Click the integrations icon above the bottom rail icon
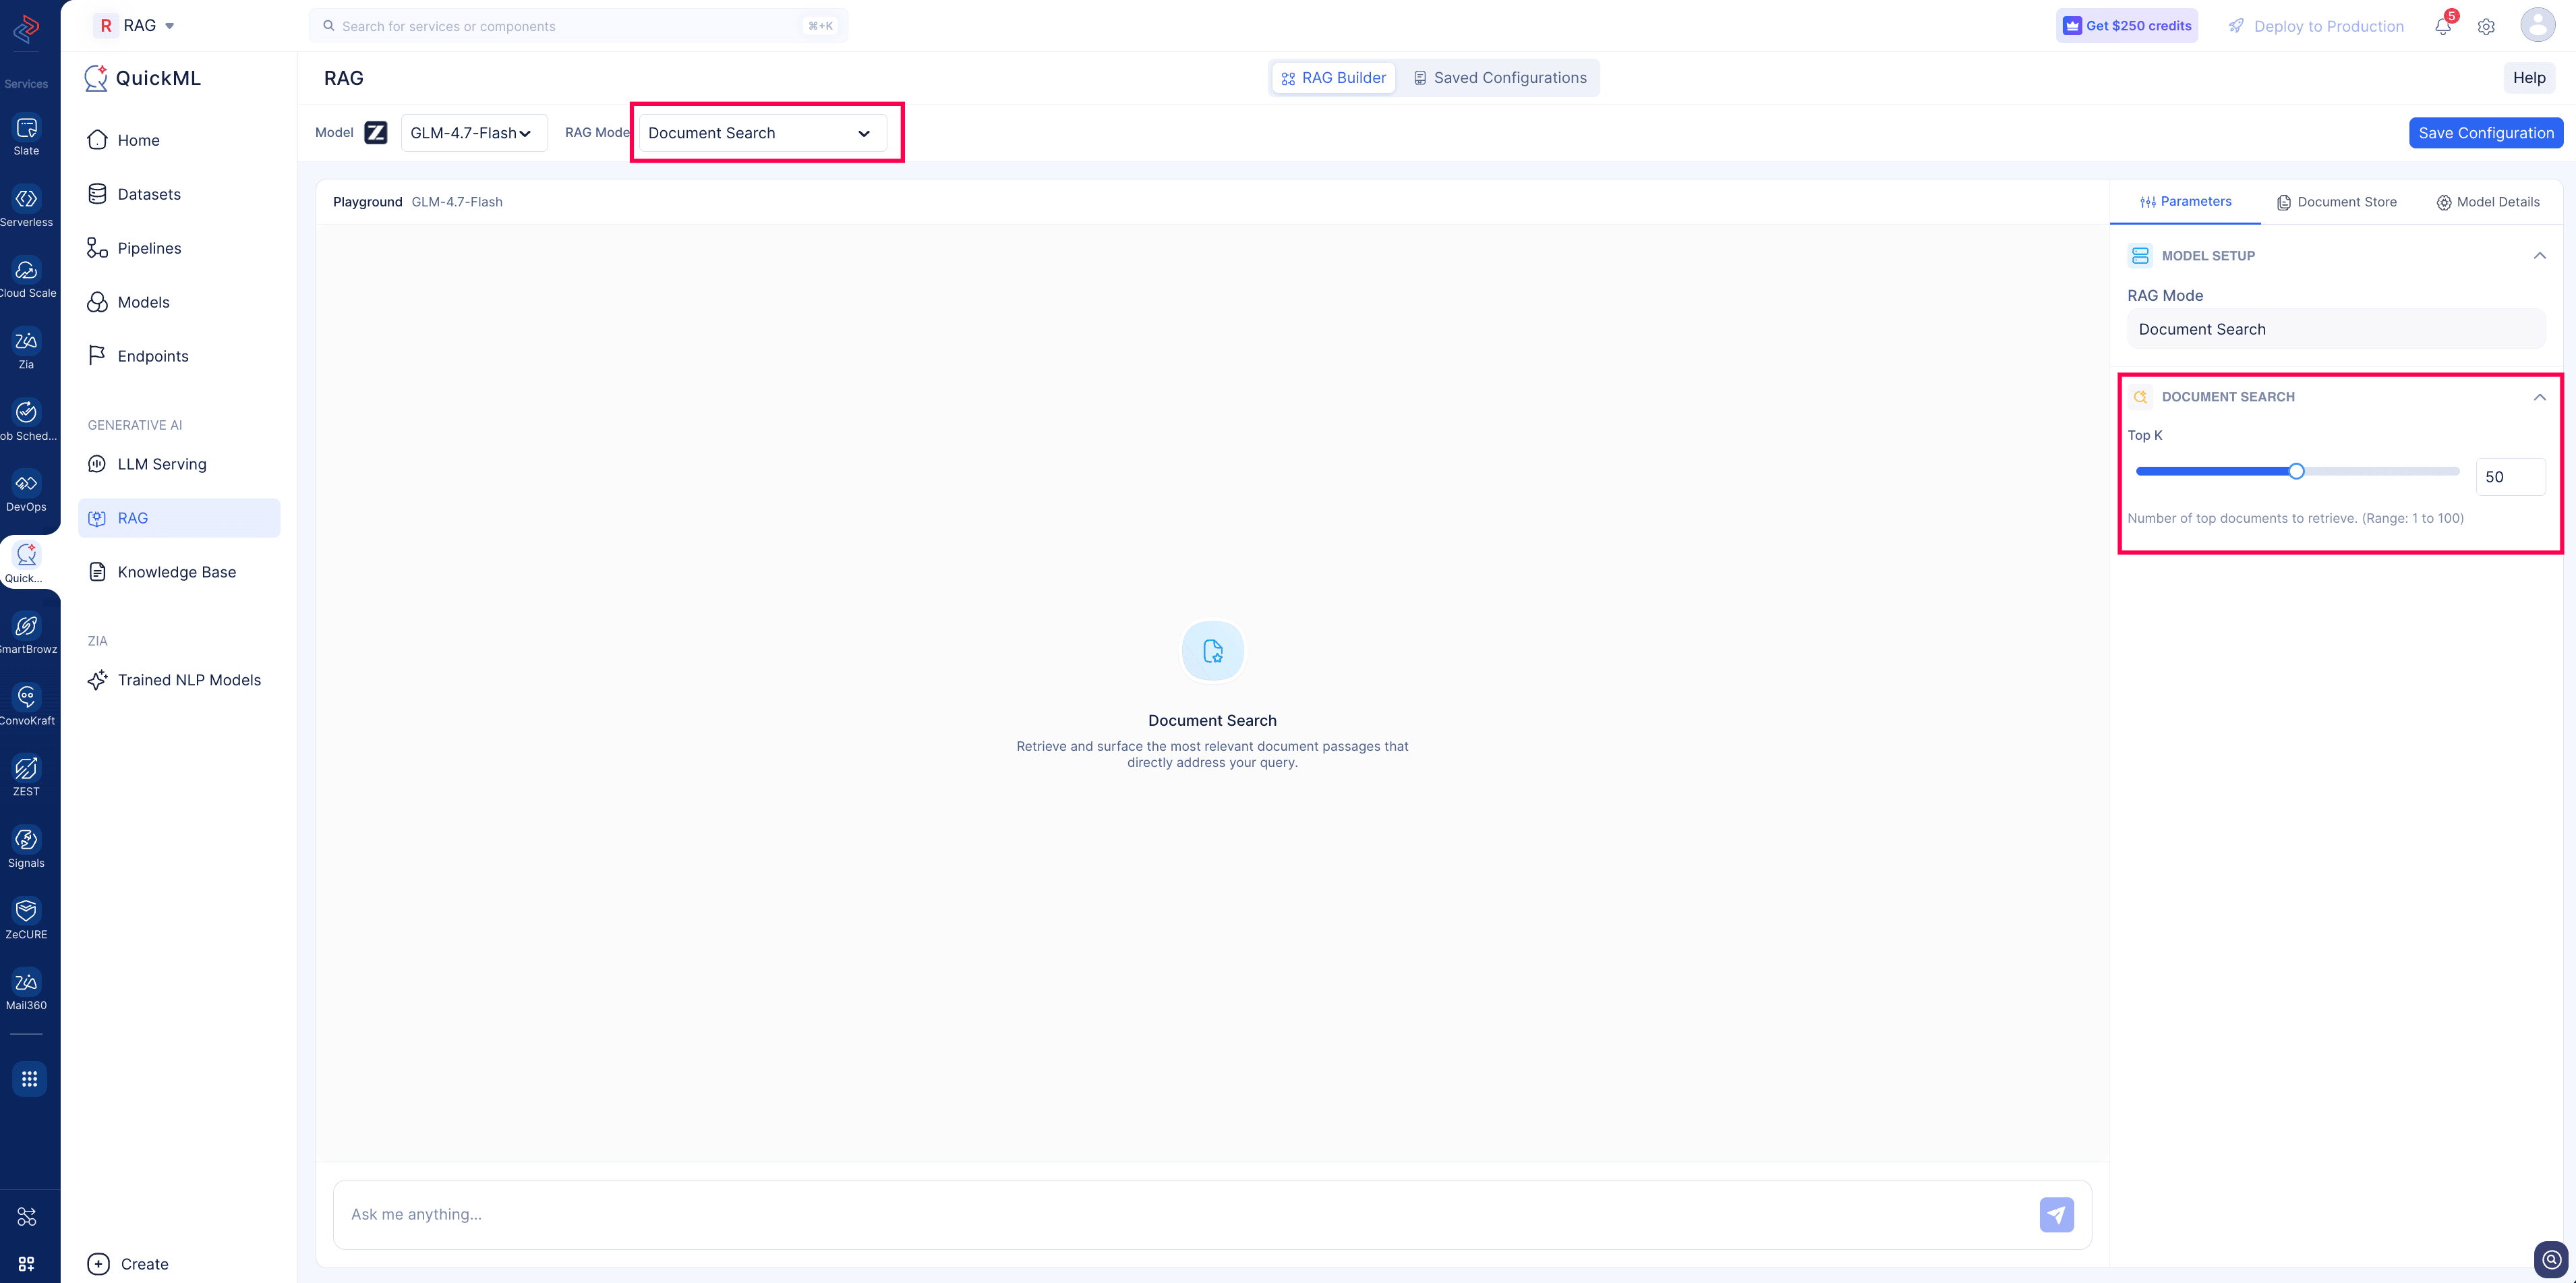This screenshot has height=1283, width=2576. 27,1217
